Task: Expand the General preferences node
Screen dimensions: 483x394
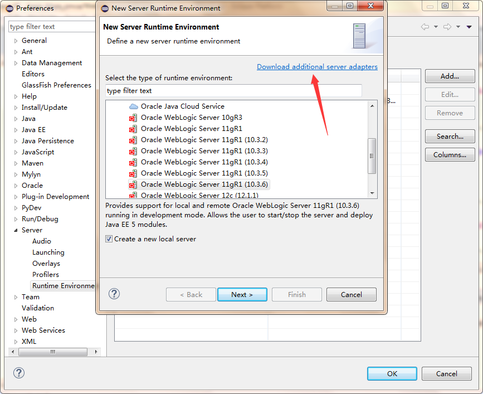Action: (x=16, y=41)
